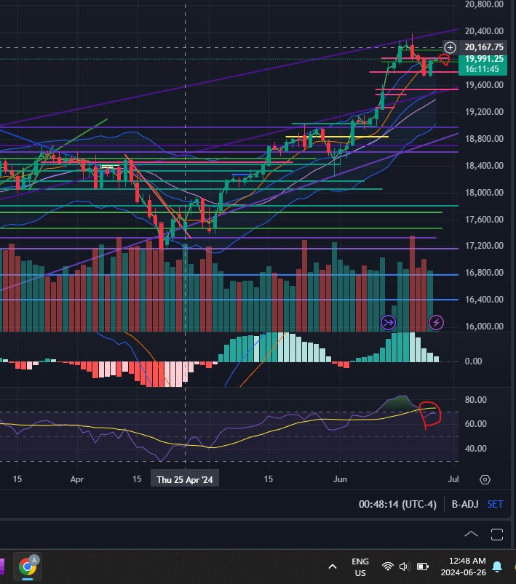Click the 20,167.75 crosshair price label
Screen dimensions: 516x584
pos(484,47)
